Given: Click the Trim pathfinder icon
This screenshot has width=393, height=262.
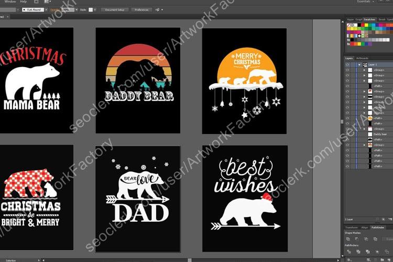Looking at the screenshot, I should (x=358, y=252).
